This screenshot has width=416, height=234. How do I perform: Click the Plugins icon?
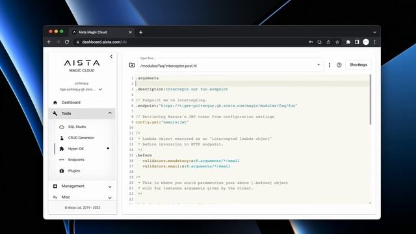62,171
